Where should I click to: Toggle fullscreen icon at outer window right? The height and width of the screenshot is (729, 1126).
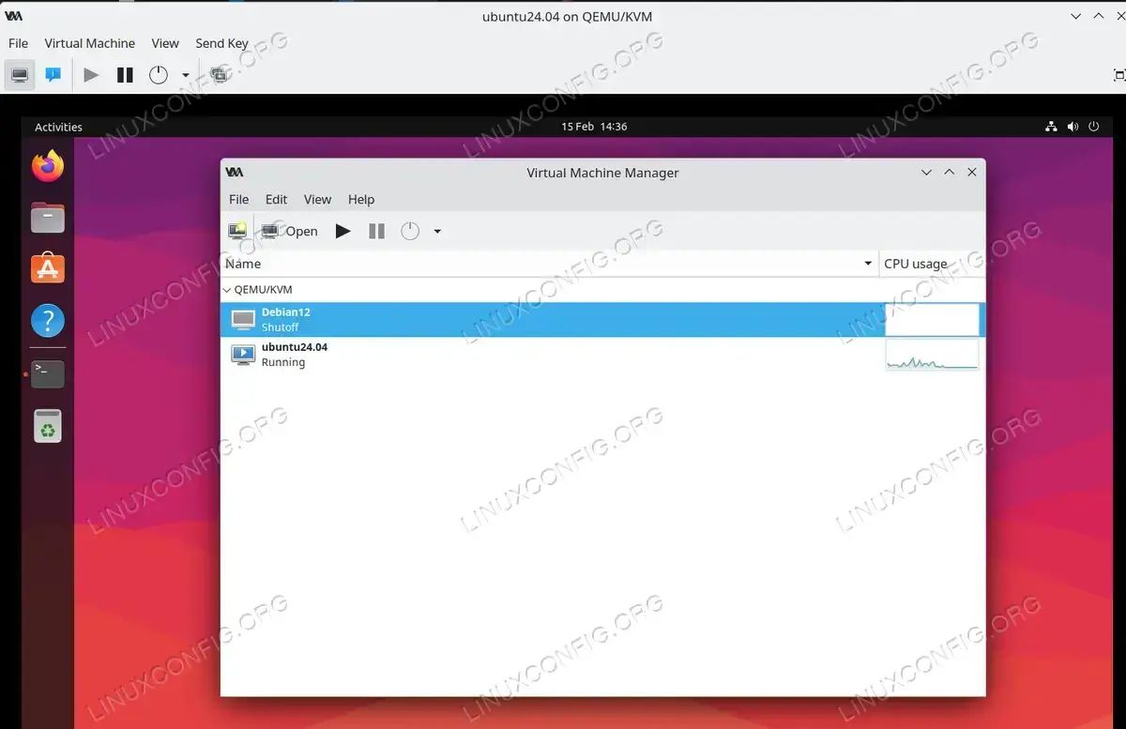[x=1119, y=75]
